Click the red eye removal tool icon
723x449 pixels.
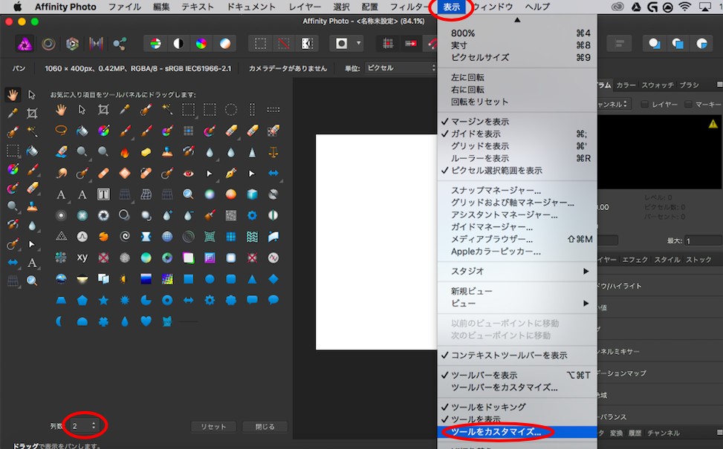pos(189,173)
